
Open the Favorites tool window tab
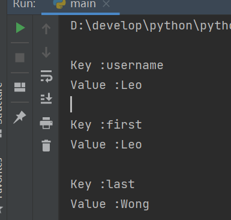[x=1, y=179]
